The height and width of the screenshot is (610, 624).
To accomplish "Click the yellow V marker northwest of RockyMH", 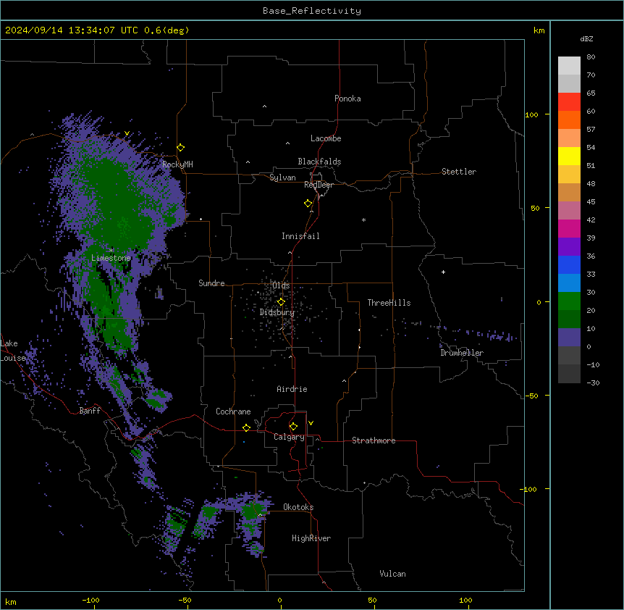I will [x=127, y=133].
